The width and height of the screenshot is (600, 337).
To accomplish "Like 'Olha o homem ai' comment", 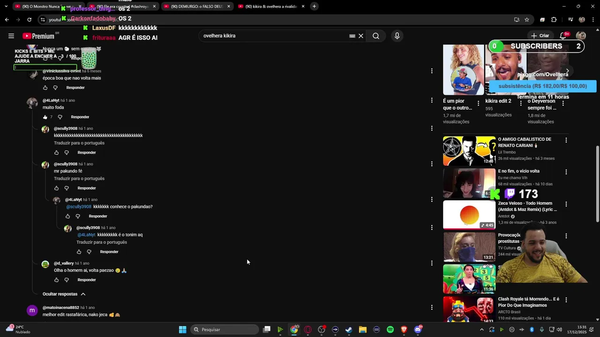I will [57, 280].
